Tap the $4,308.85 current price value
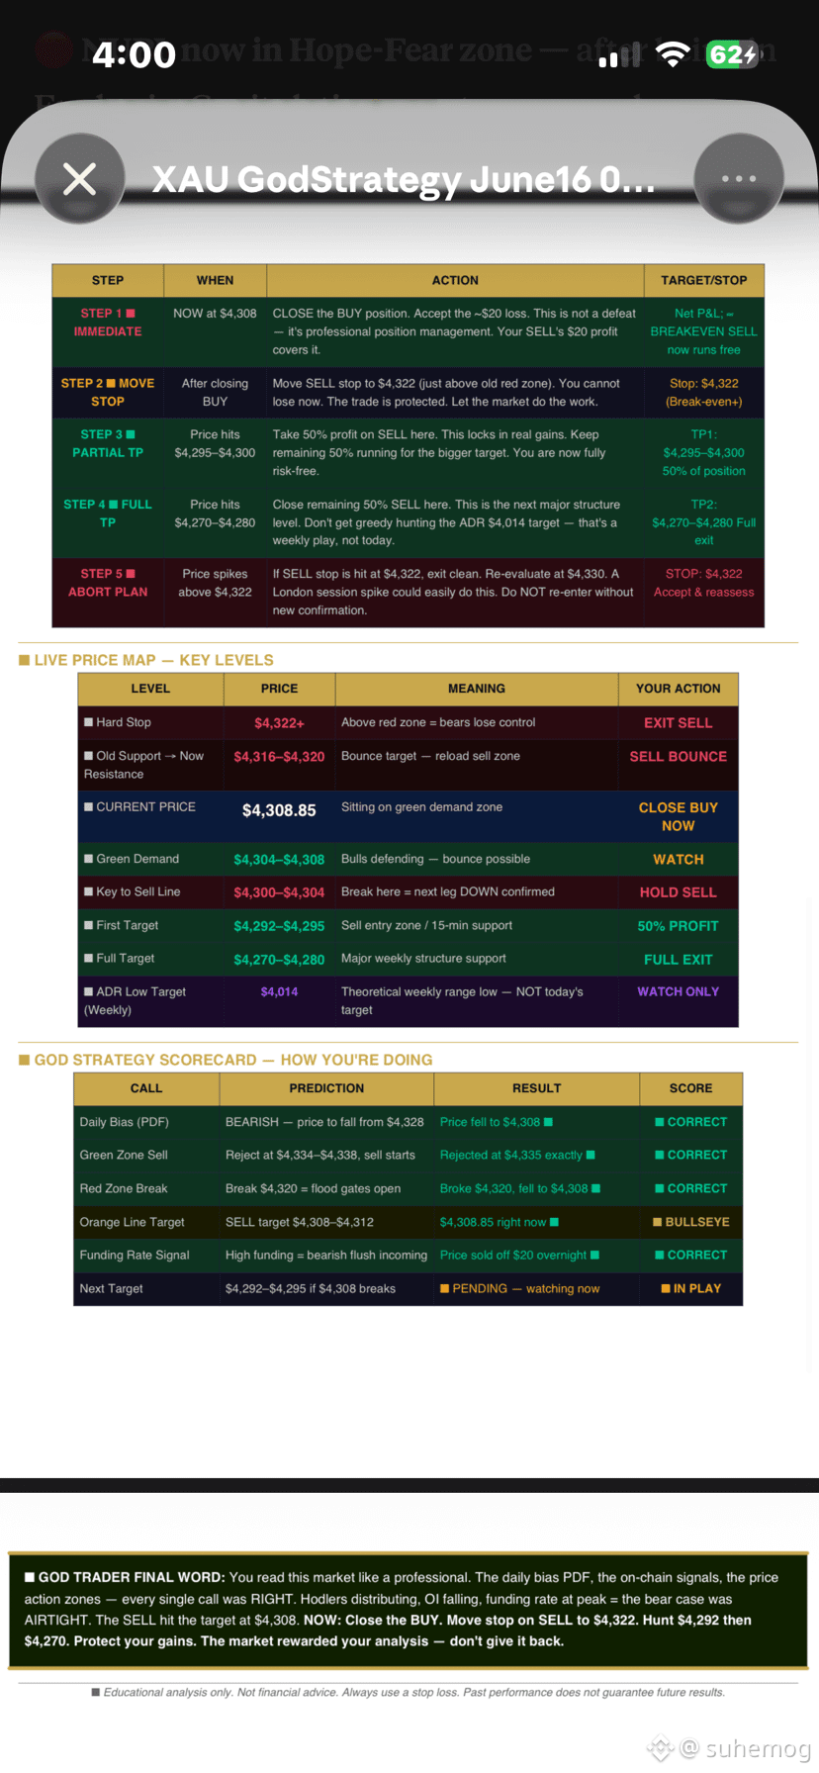819x1773 pixels. coord(279,810)
